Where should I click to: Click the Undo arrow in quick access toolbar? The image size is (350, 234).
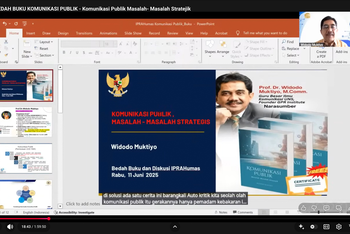[5, 24]
